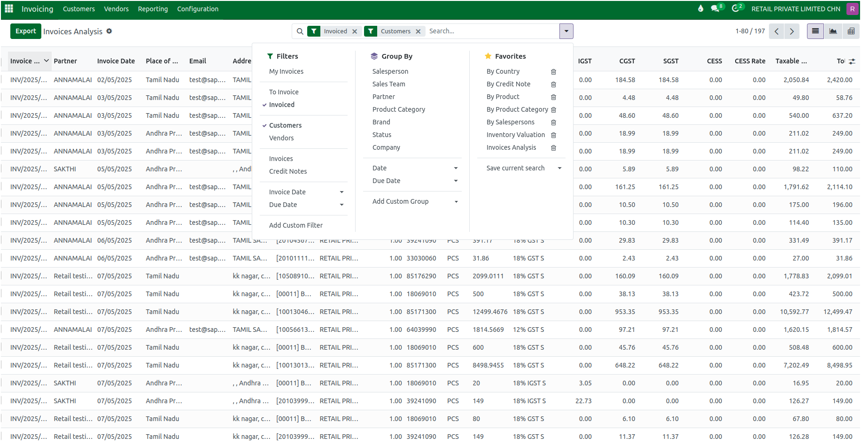Click the Export button
The width and height of the screenshot is (861, 445).
[x=25, y=31]
